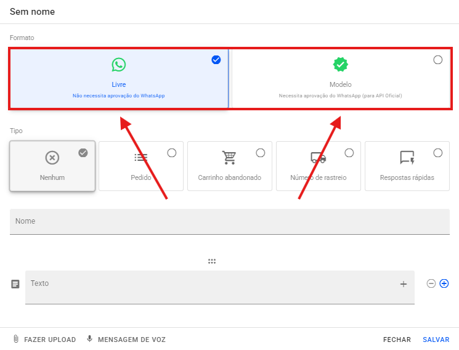459x350 pixels.
Task: Choose the Número de rastreio radio button
Action: pos(349,153)
